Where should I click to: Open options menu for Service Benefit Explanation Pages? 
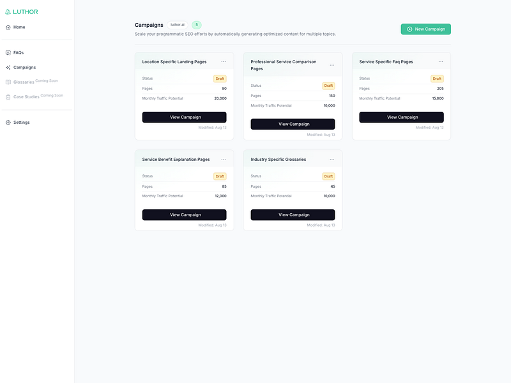[x=224, y=160]
